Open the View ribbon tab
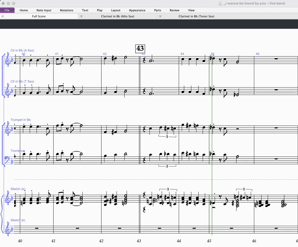This screenshot has width=298, height=247. pos(191,10)
